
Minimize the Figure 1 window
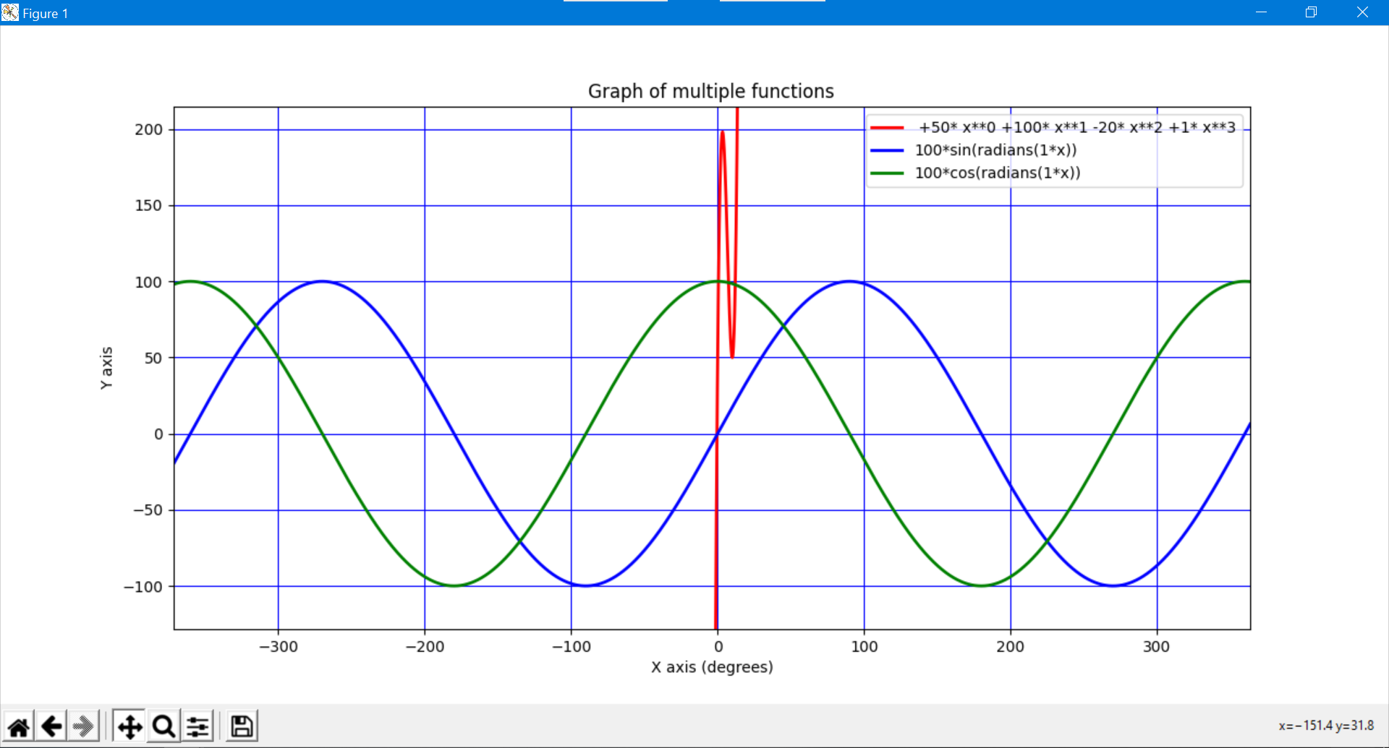click(x=1261, y=12)
